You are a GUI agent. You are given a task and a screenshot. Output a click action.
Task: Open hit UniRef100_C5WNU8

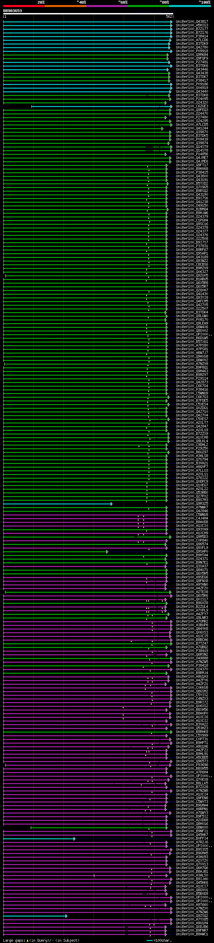pyautogui.click(x=192, y=515)
